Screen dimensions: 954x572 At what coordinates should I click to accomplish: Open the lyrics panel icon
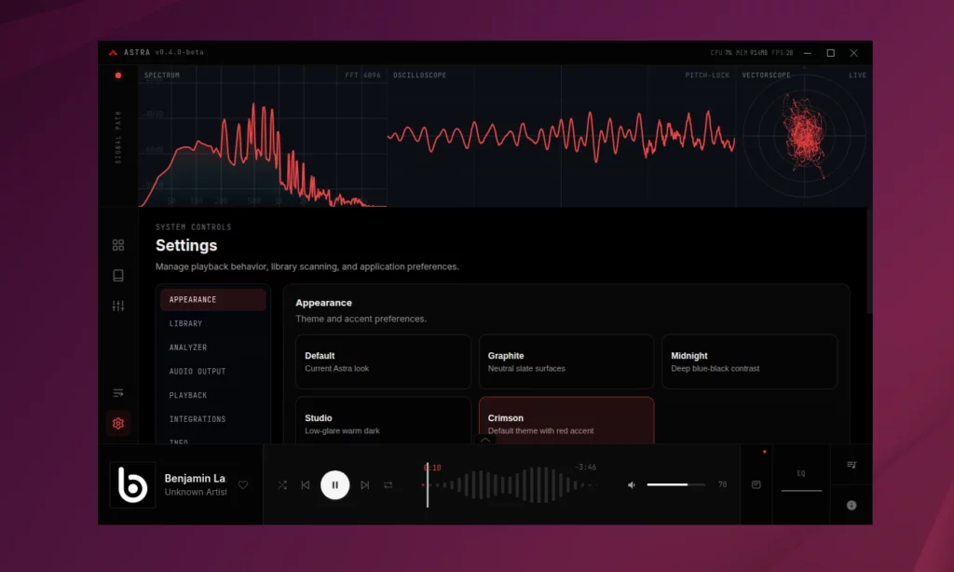click(x=756, y=484)
